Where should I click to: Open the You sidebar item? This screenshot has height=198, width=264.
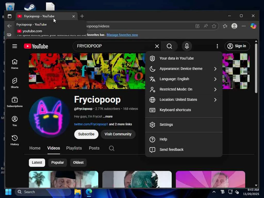(x=15, y=121)
